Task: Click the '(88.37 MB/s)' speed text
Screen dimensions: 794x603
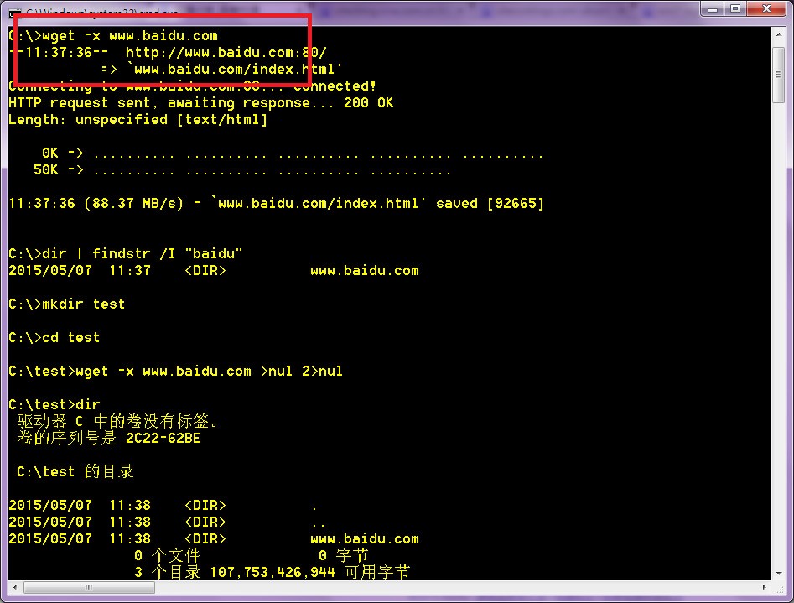Action: (x=133, y=204)
